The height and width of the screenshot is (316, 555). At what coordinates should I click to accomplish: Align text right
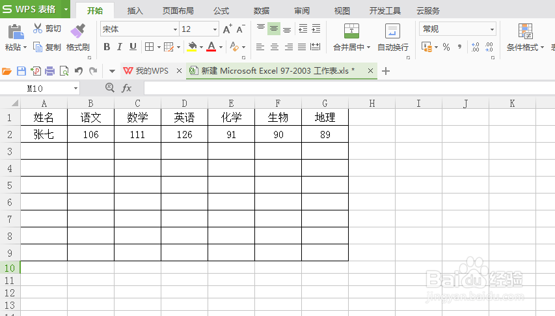(288, 47)
